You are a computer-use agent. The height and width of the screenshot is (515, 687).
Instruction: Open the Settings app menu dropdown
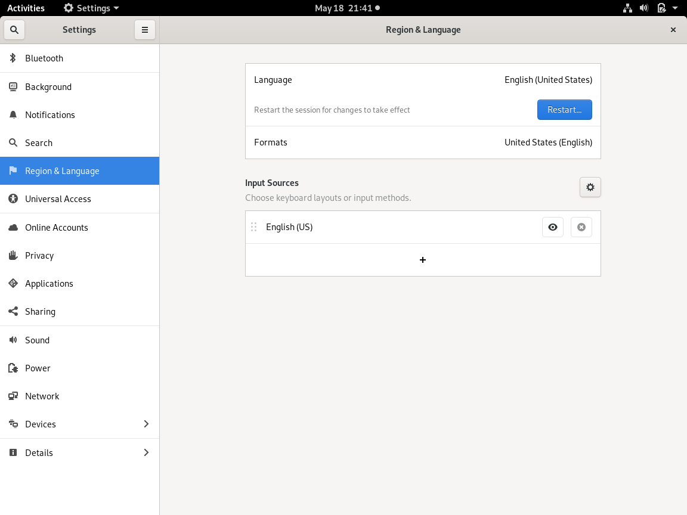pos(92,8)
